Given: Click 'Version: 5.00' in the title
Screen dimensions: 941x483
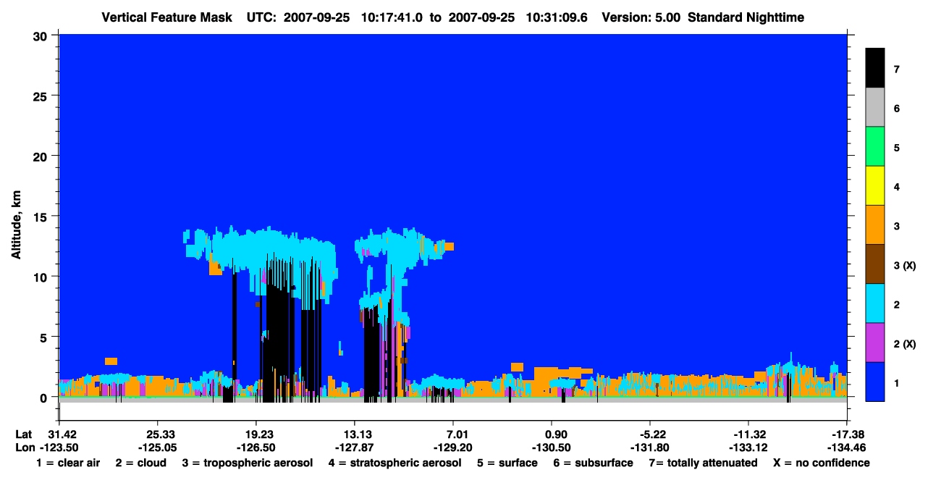Looking at the screenshot, I should 641,17.
